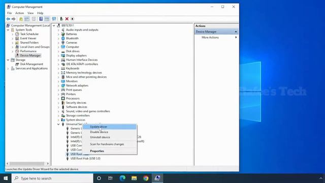325x183 pixels.
Task: Collapse the Universal Serial Bus controllers node
Action: pos(58,124)
